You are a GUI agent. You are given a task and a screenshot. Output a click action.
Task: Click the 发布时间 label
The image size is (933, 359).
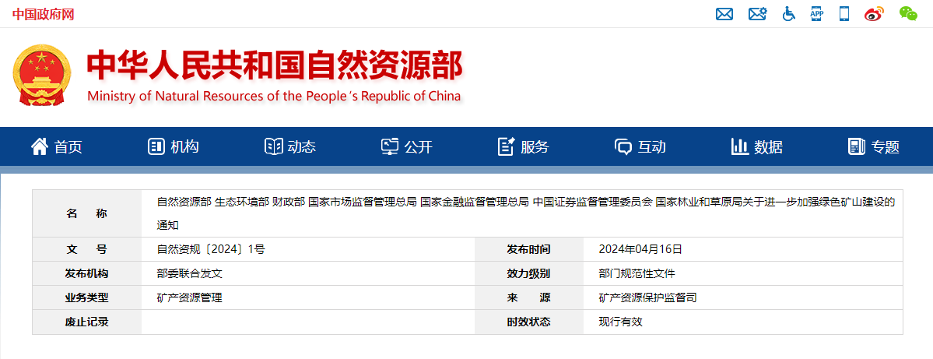(x=528, y=249)
